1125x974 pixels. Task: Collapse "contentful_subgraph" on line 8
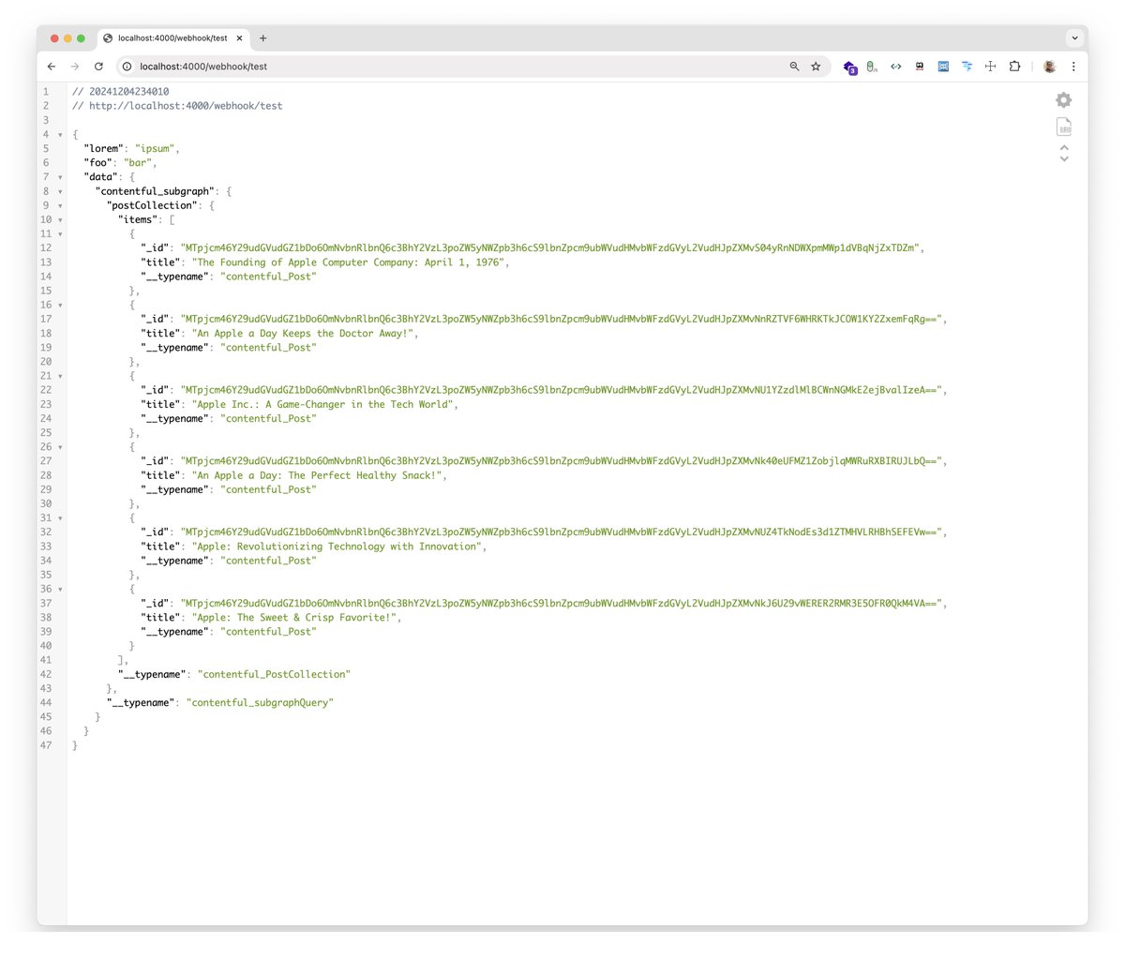61,191
